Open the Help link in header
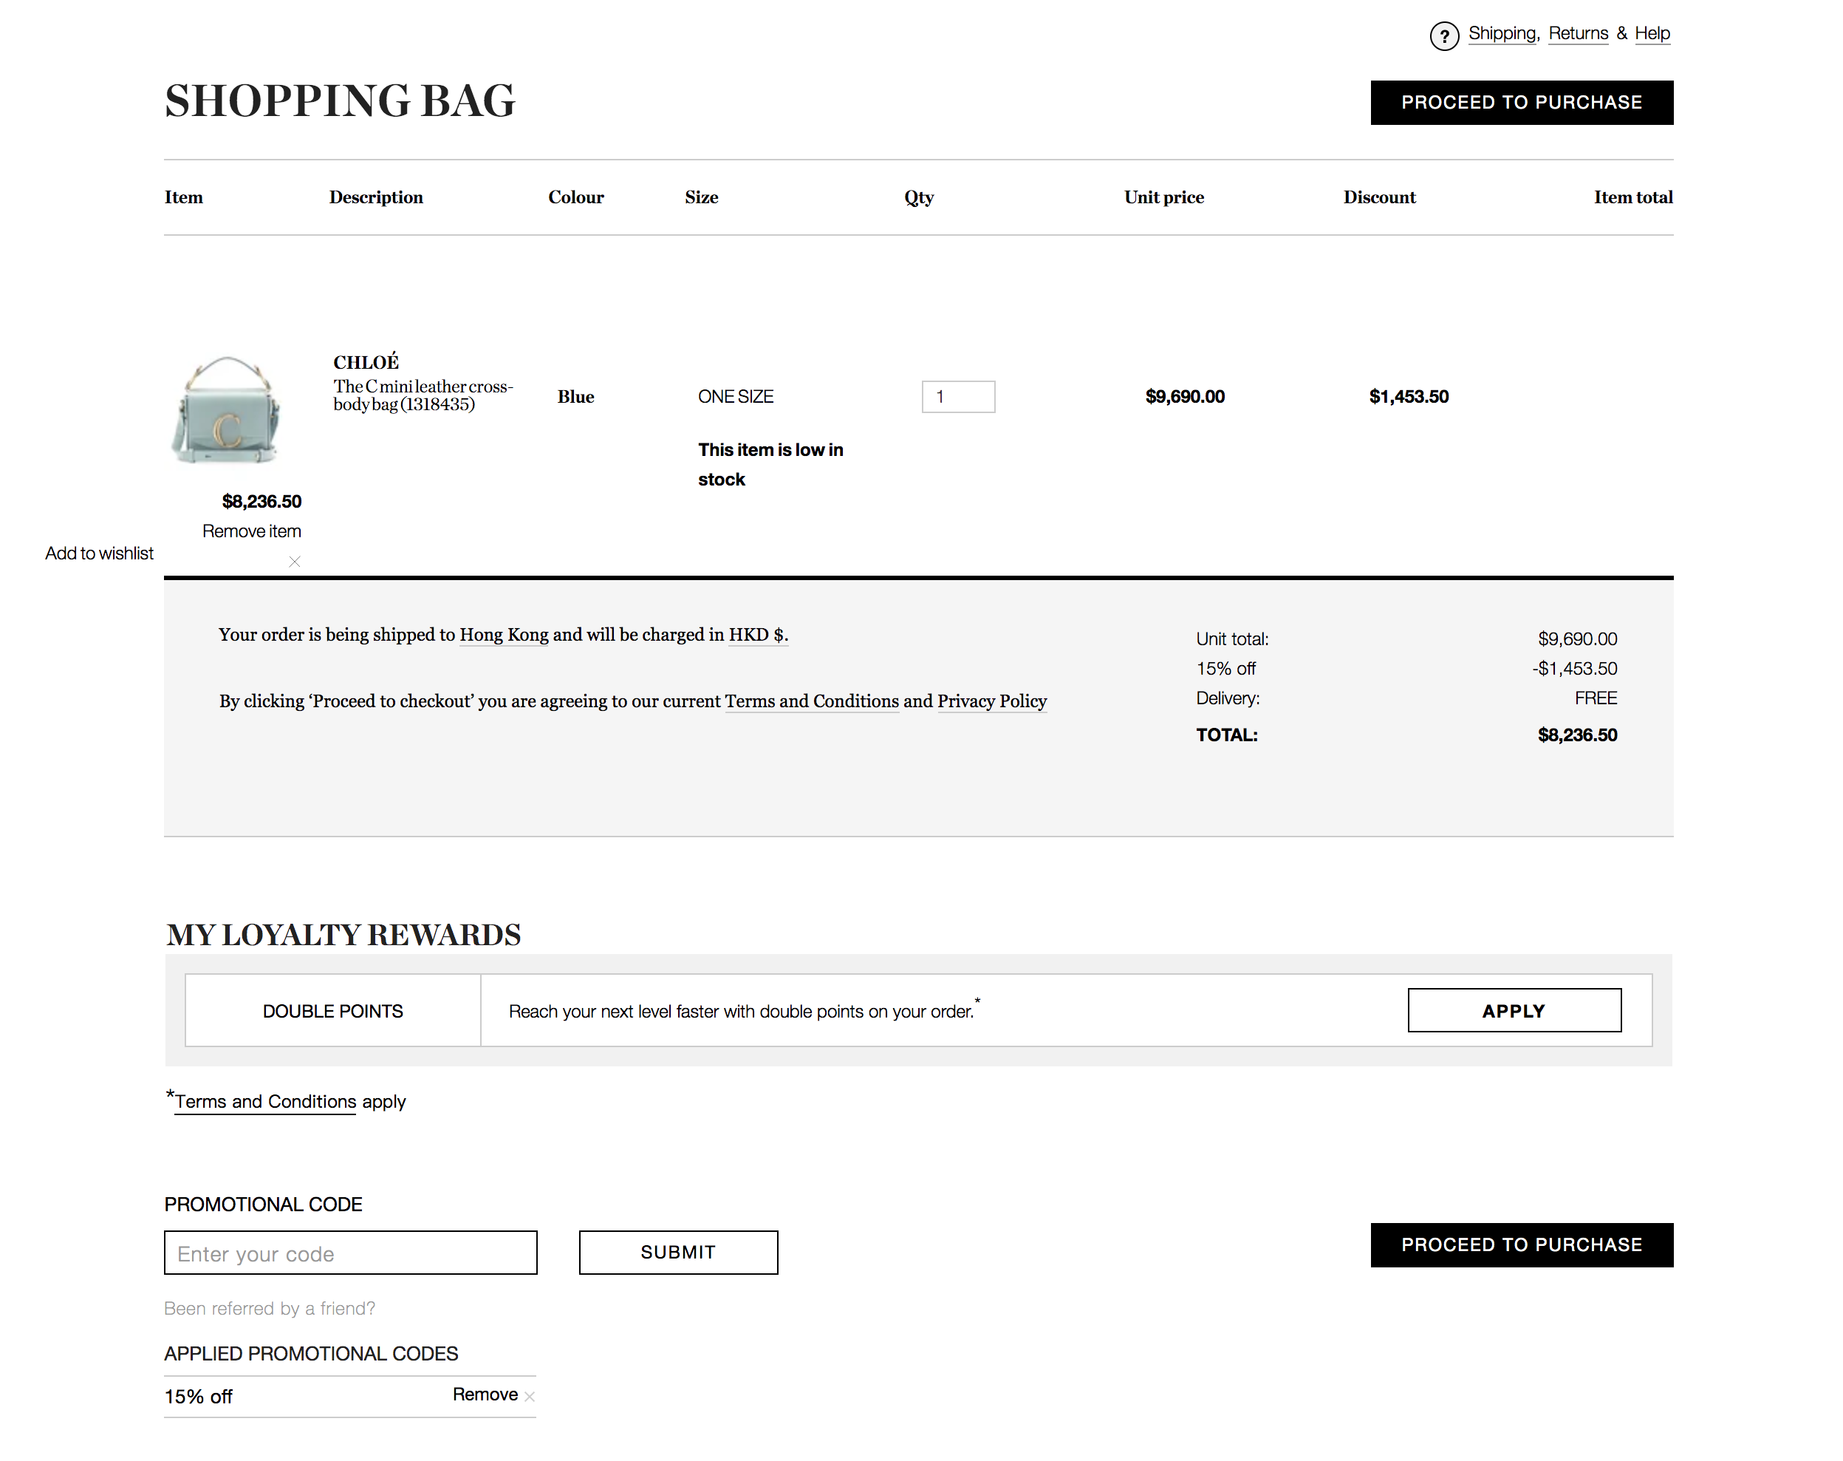 coord(1652,33)
